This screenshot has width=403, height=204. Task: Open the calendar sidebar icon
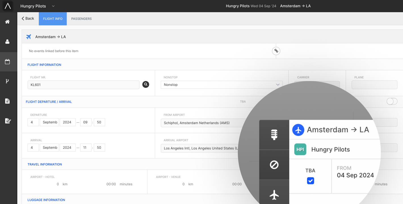pos(7,61)
